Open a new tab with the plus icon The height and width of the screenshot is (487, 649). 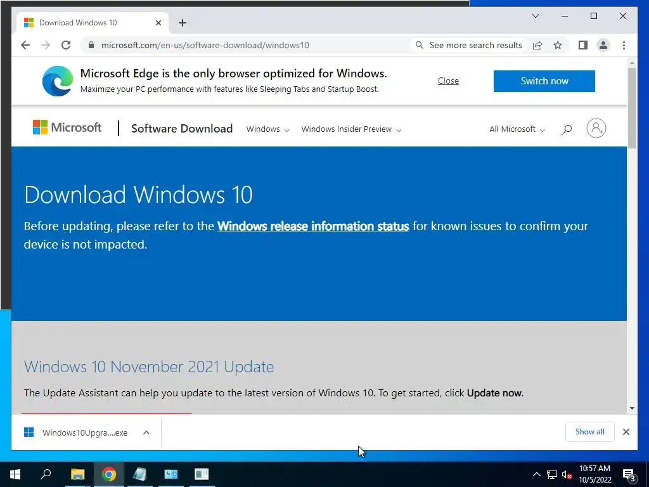pyautogui.click(x=183, y=23)
